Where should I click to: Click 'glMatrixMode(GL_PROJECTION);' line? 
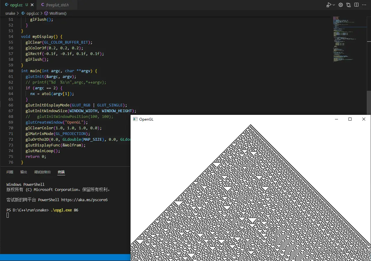(x=58, y=134)
